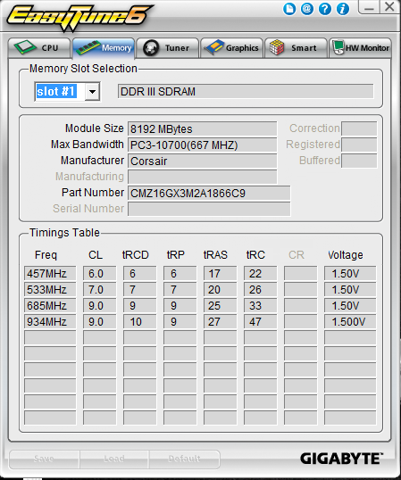Click tRAS 27 cell in 934MHz row
401x480 pixels.
220,322
